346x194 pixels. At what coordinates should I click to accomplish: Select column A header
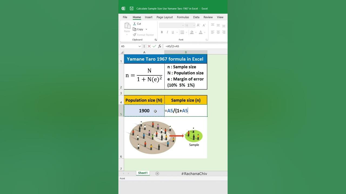(x=144, y=52)
